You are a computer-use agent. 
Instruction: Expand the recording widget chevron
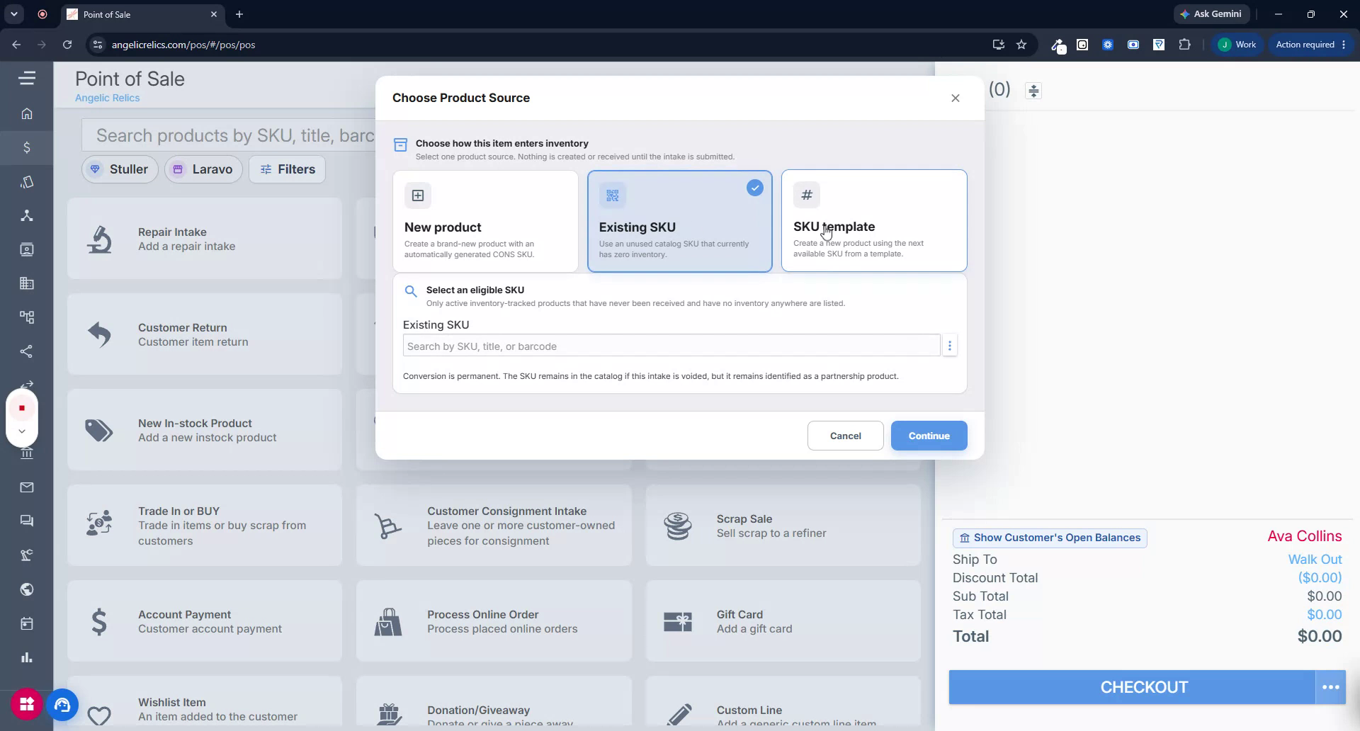(22, 431)
